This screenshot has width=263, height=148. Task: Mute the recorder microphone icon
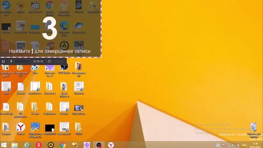tap(11, 61)
